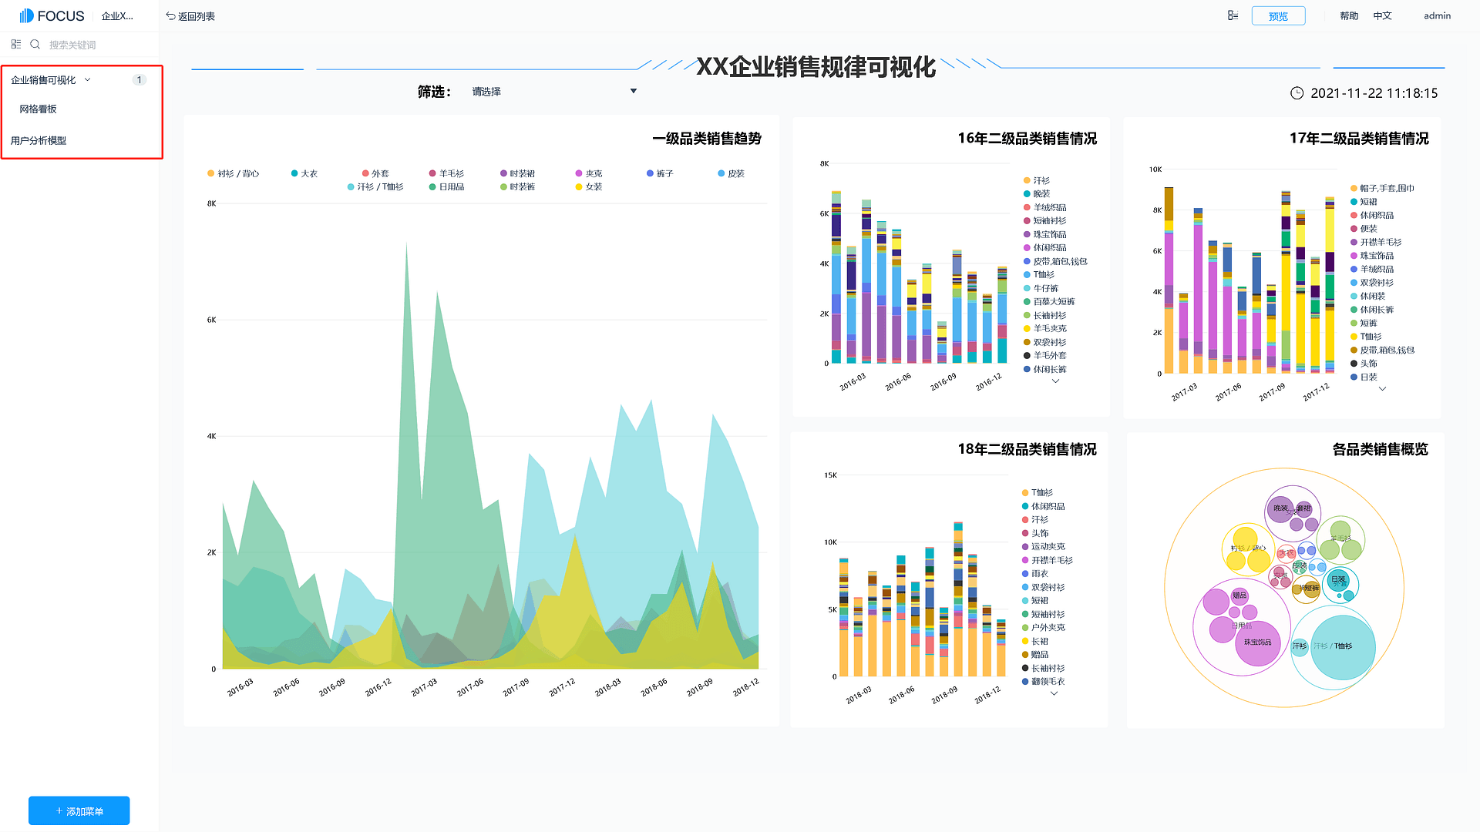Toggle 大衣 series in trend legend
This screenshot has height=832, width=1480.
pos(304,173)
